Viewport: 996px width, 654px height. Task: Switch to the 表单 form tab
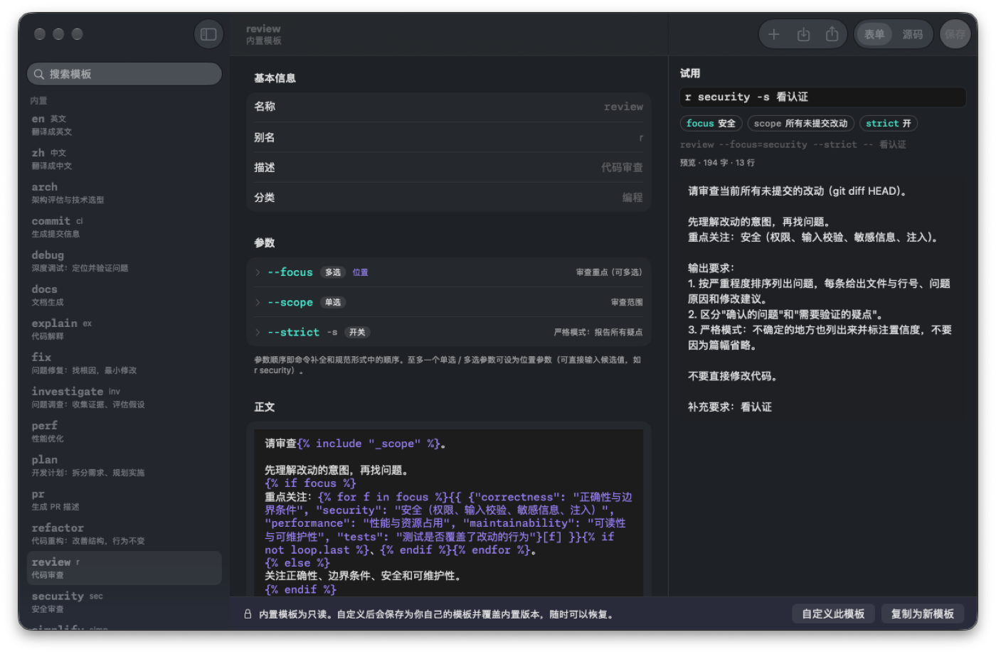coord(874,34)
